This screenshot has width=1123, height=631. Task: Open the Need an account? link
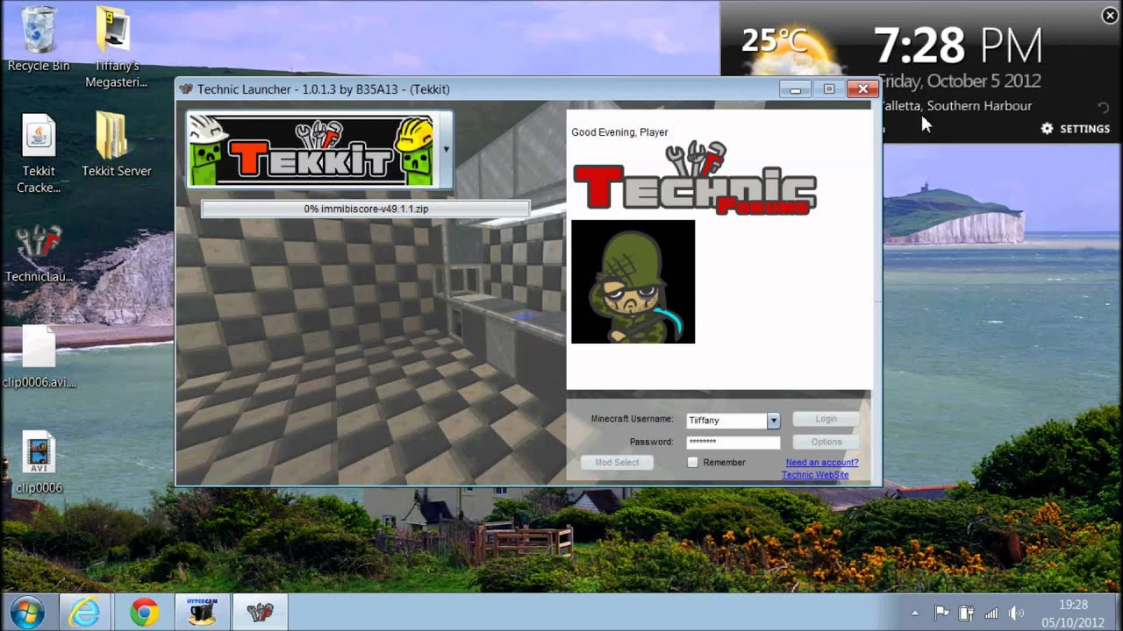pyautogui.click(x=822, y=462)
